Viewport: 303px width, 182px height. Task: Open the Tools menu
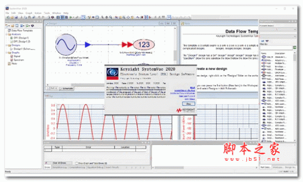(x=47, y=13)
